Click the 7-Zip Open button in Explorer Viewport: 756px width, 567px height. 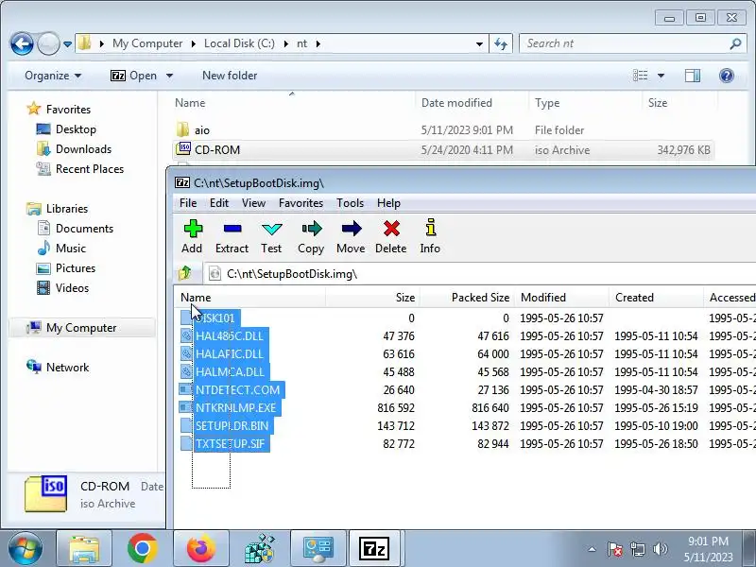point(133,76)
